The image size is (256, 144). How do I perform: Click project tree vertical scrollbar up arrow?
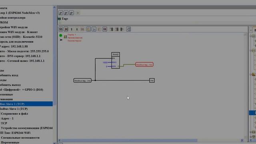click(54, 7)
